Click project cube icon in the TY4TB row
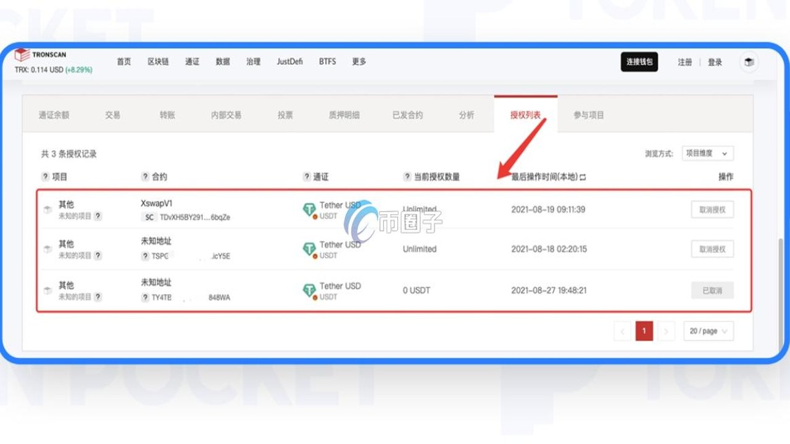790x444 pixels. (48, 290)
